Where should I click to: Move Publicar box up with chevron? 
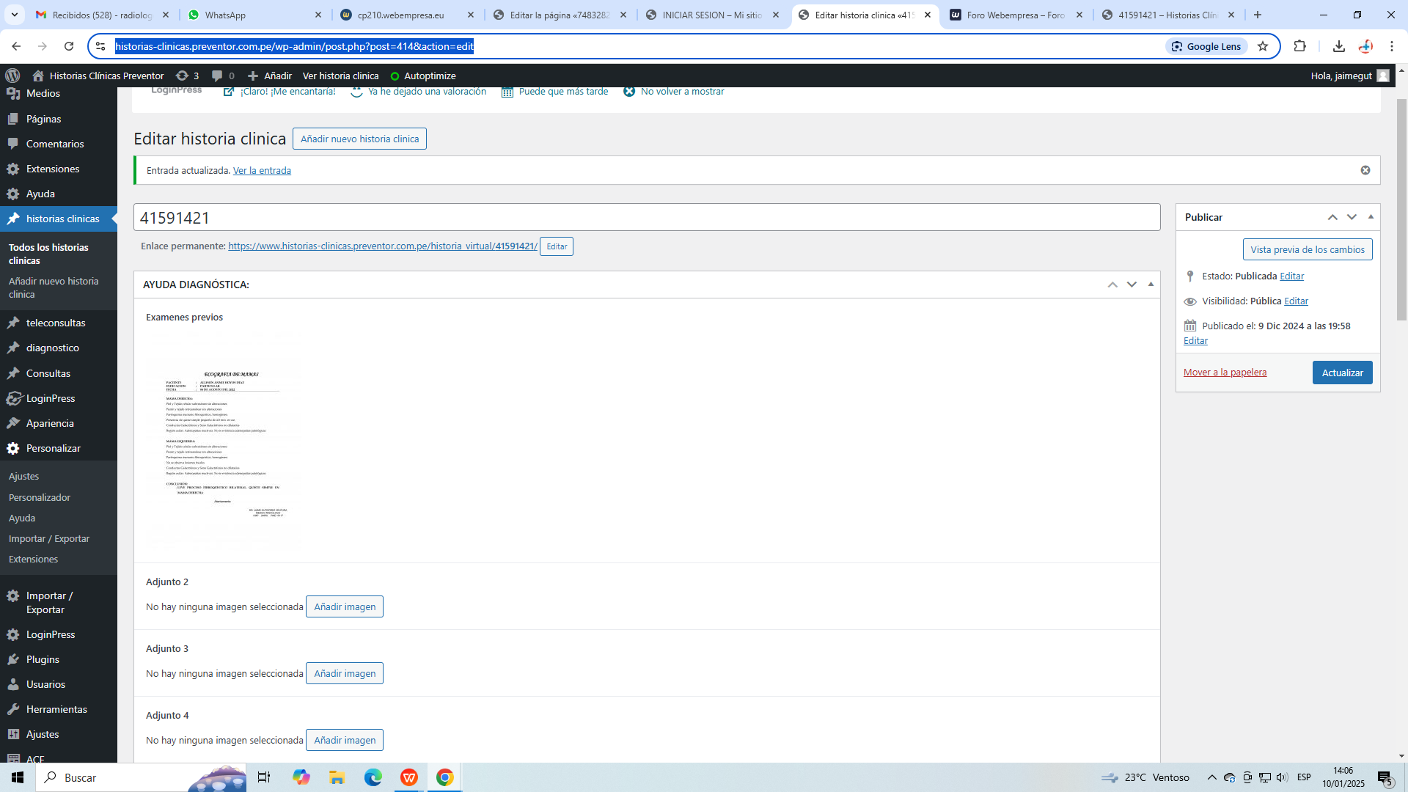(1332, 217)
